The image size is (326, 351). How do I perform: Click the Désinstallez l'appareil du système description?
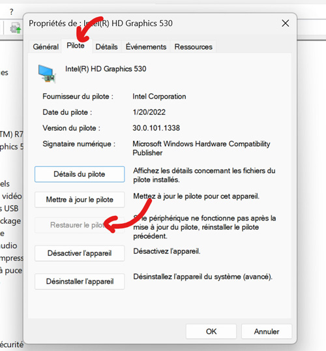tap(203, 277)
